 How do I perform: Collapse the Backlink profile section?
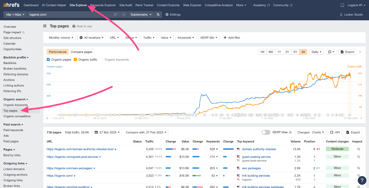pyautogui.click(x=16, y=58)
